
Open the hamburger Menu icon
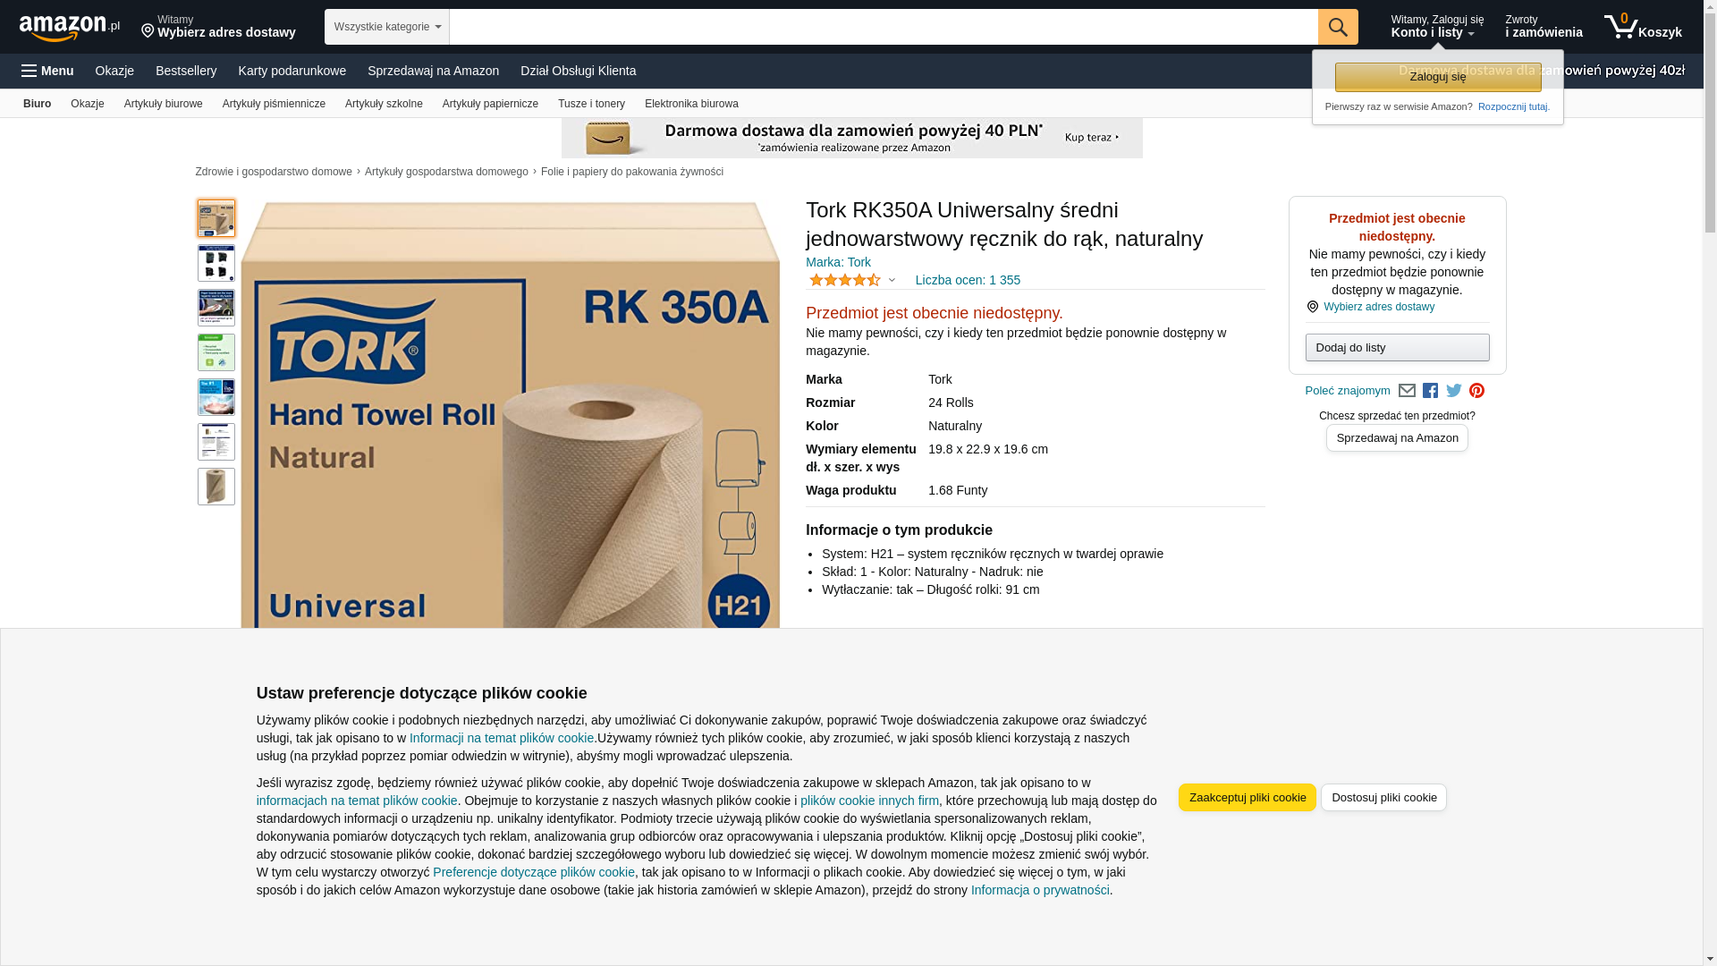(x=47, y=71)
